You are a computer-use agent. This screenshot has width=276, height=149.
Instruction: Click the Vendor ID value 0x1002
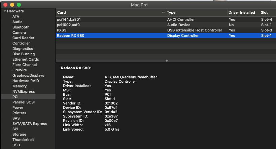[111, 103]
